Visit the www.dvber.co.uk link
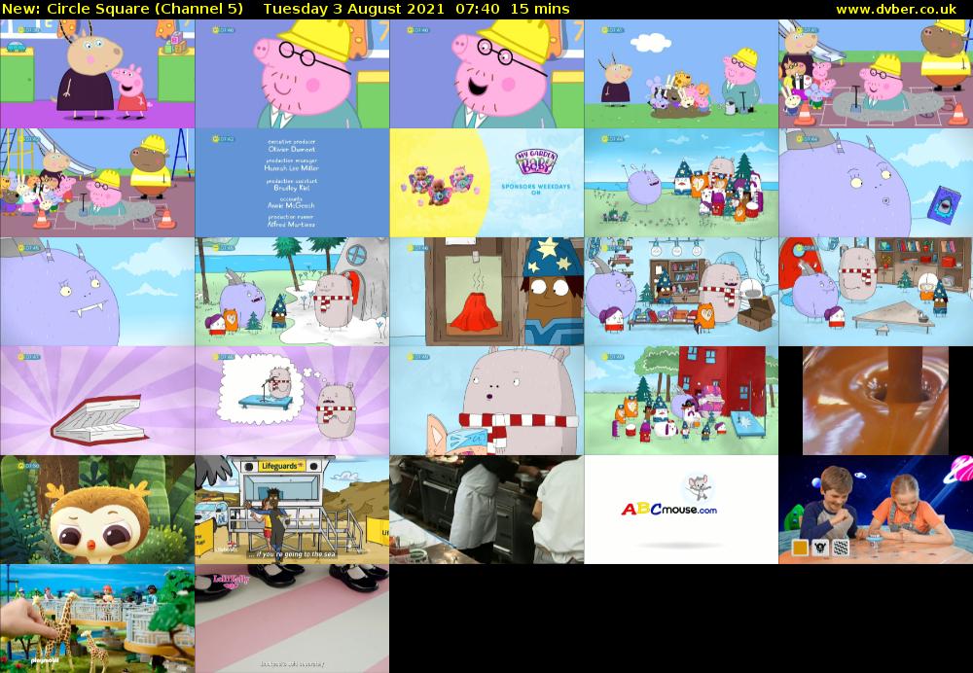This screenshot has height=673, width=973. [x=896, y=10]
